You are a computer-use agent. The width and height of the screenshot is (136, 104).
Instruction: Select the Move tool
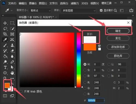point(5,23)
